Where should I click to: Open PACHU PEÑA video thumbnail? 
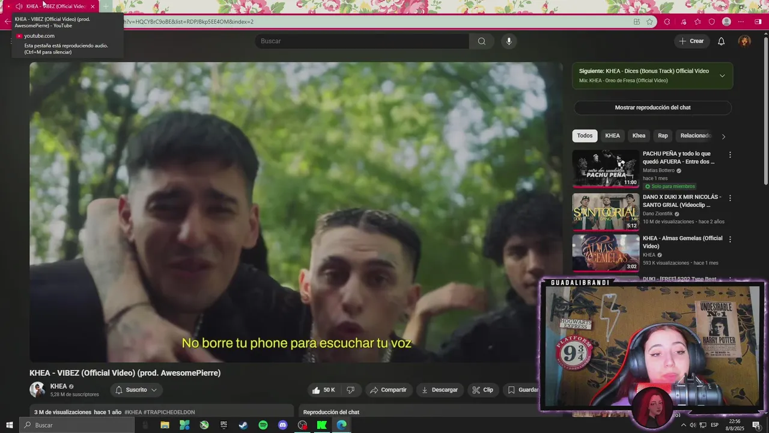click(x=606, y=168)
